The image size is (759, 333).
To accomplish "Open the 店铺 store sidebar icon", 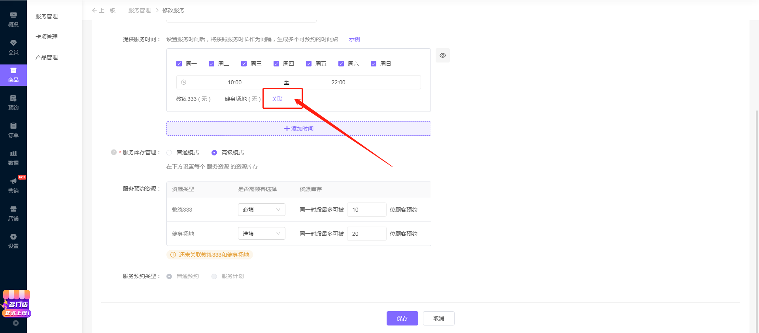I will click(x=13, y=214).
